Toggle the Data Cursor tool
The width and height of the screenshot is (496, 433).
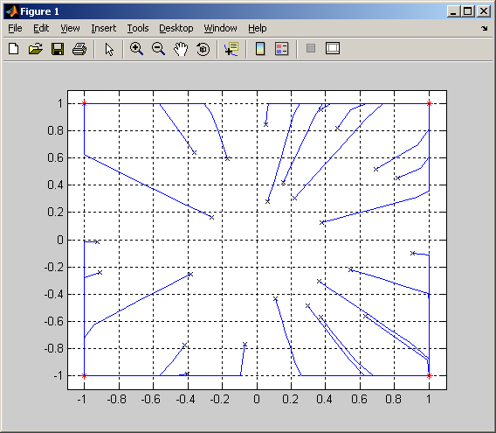[x=231, y=49]
